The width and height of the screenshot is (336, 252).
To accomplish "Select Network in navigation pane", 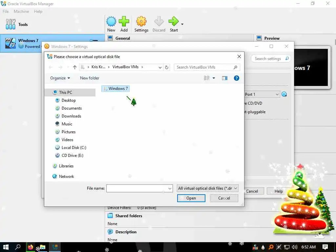I will tap(66, 176).
